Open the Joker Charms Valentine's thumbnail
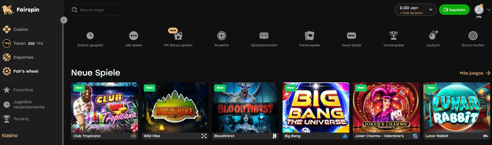The image size is (492, 145). (386, 108)
